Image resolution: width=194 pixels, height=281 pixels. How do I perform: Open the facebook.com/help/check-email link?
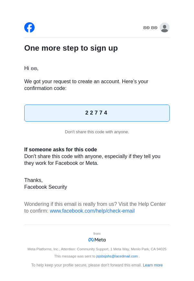[x=92, y=211]
